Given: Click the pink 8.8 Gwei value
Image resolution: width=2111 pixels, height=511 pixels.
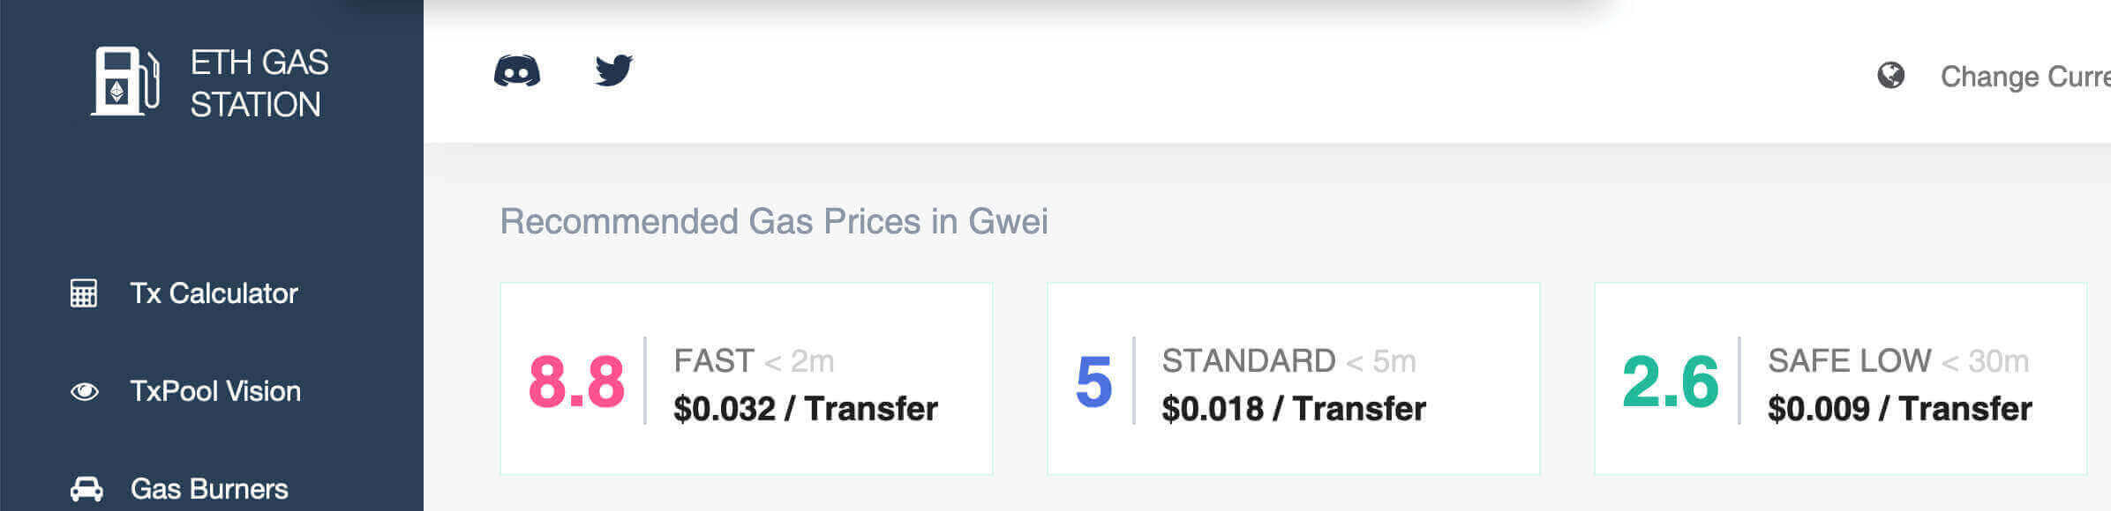Looking at the screenshot, I should (576, 382).
